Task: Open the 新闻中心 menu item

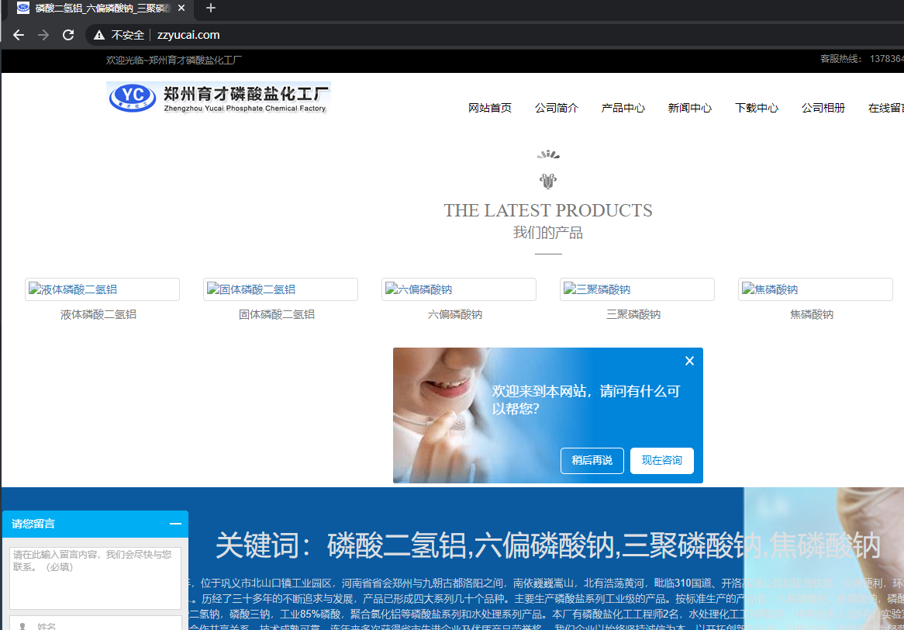Action: (689, 108)
